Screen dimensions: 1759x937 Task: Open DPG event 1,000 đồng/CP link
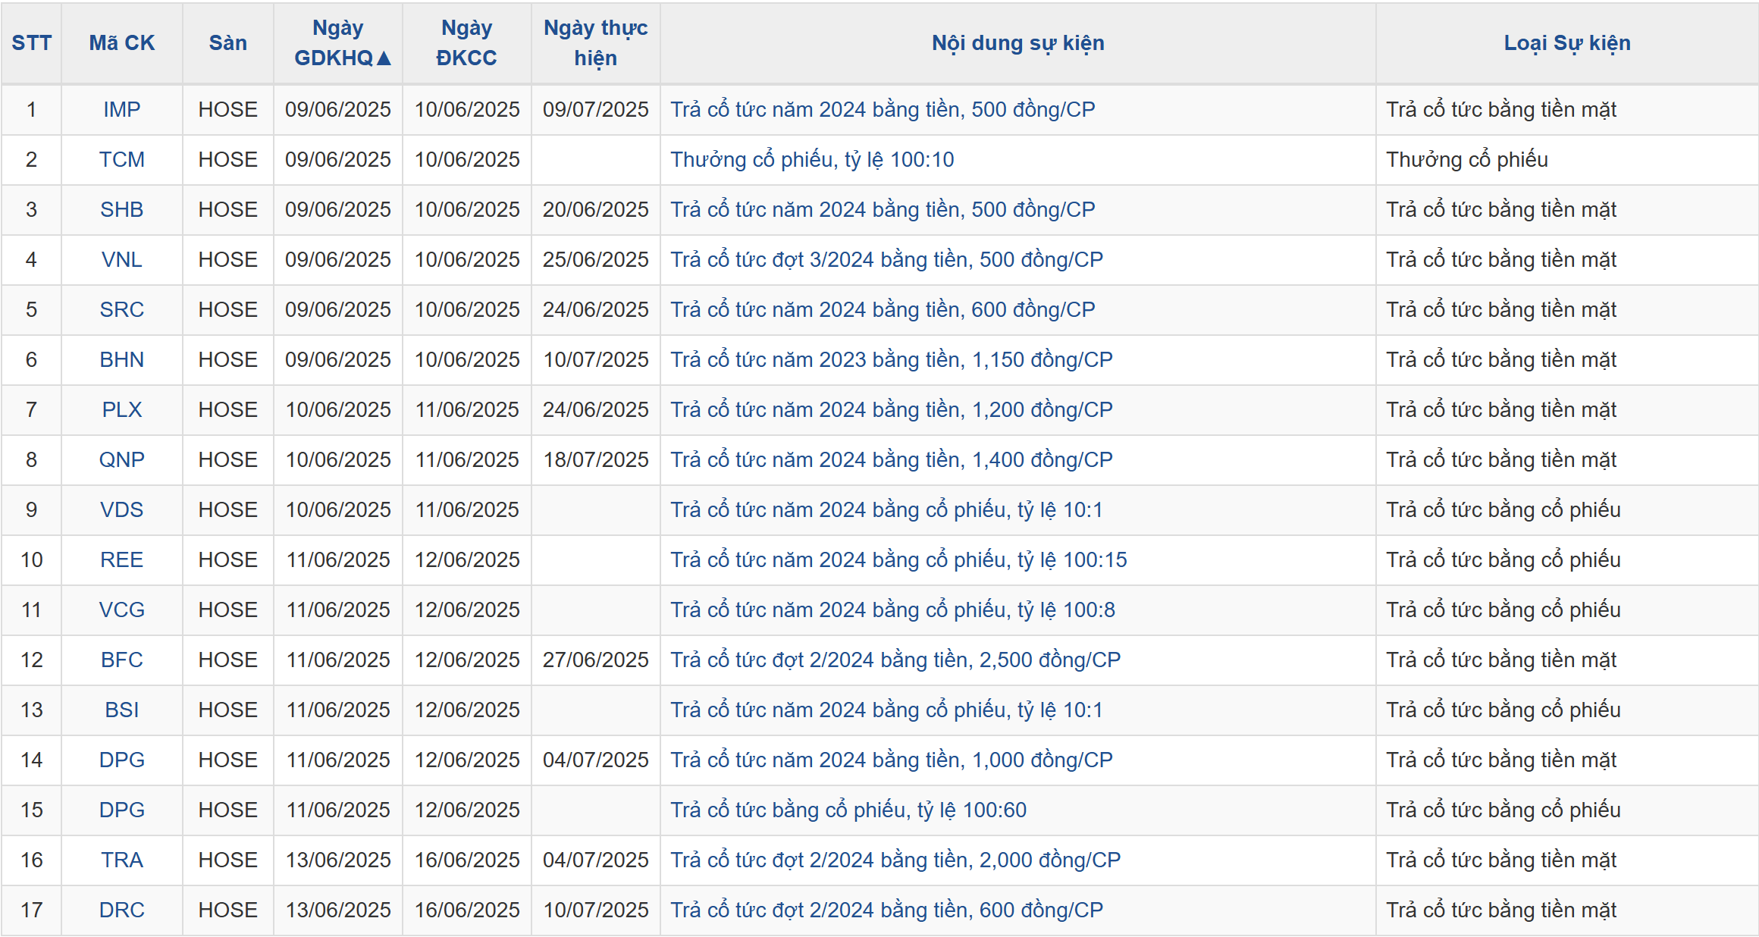pyautogui.click(x=892, y=760)
